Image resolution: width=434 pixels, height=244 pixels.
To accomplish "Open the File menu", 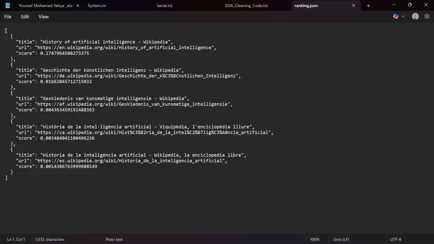I will (8, 16).
